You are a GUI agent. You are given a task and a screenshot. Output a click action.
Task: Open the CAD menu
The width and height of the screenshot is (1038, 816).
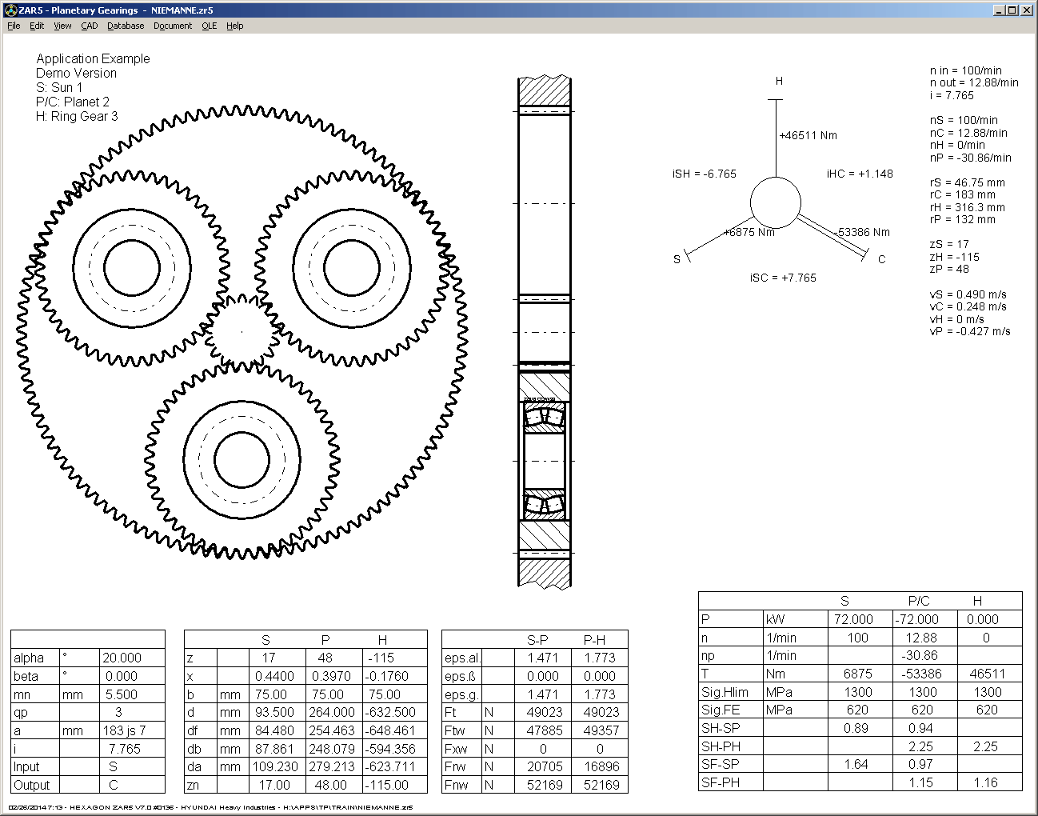point(90,26)
